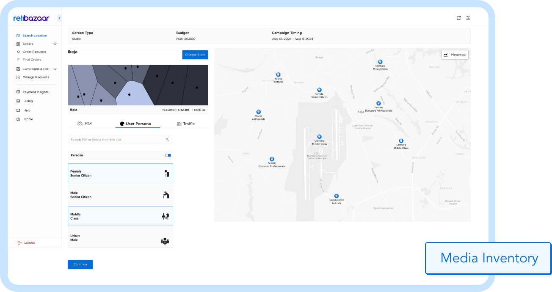The height and width of the screenshot is (292, 552).
Task: Click the retibazaar logo
Action: (x=31, y=18)
